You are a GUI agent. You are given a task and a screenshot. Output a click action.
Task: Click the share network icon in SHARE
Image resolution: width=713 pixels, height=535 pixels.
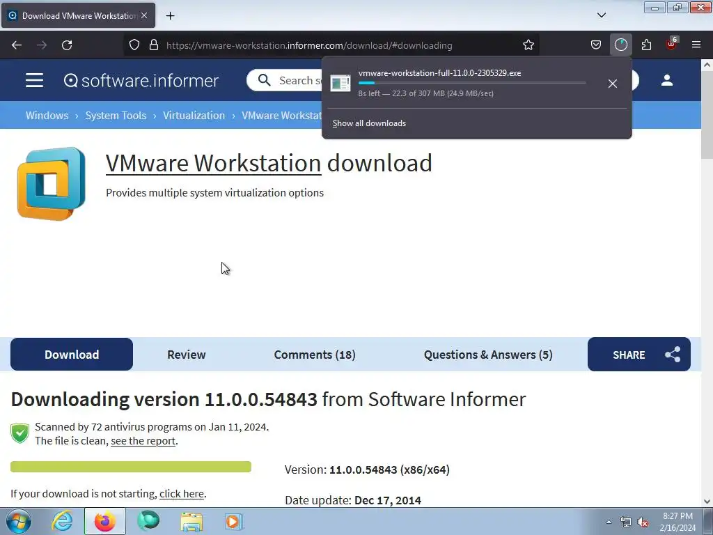673,355
